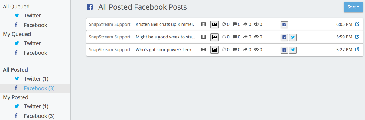Image resolution: width=365 pixels, height=120 pixels.
Task: Open the 'Might be a good week' post
Action: 166,37
